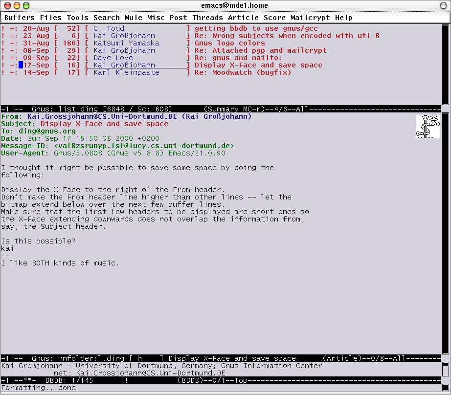Click the To address ding@gnus.org
Image resolution: width=451 pixels, height=395 pixels.
coord(47,131)
